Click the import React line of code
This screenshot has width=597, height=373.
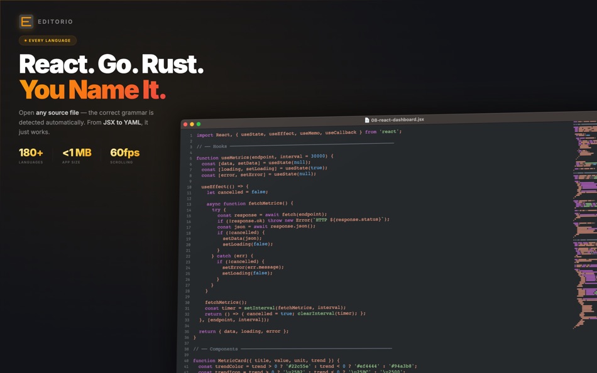coord(299,133)
